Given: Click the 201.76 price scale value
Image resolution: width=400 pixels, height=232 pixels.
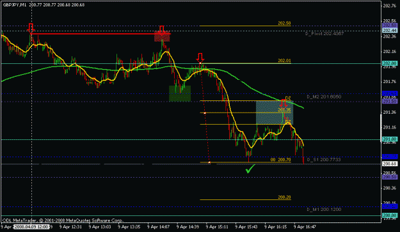Looking at the screenshot, I should click(x=390, y=82).
